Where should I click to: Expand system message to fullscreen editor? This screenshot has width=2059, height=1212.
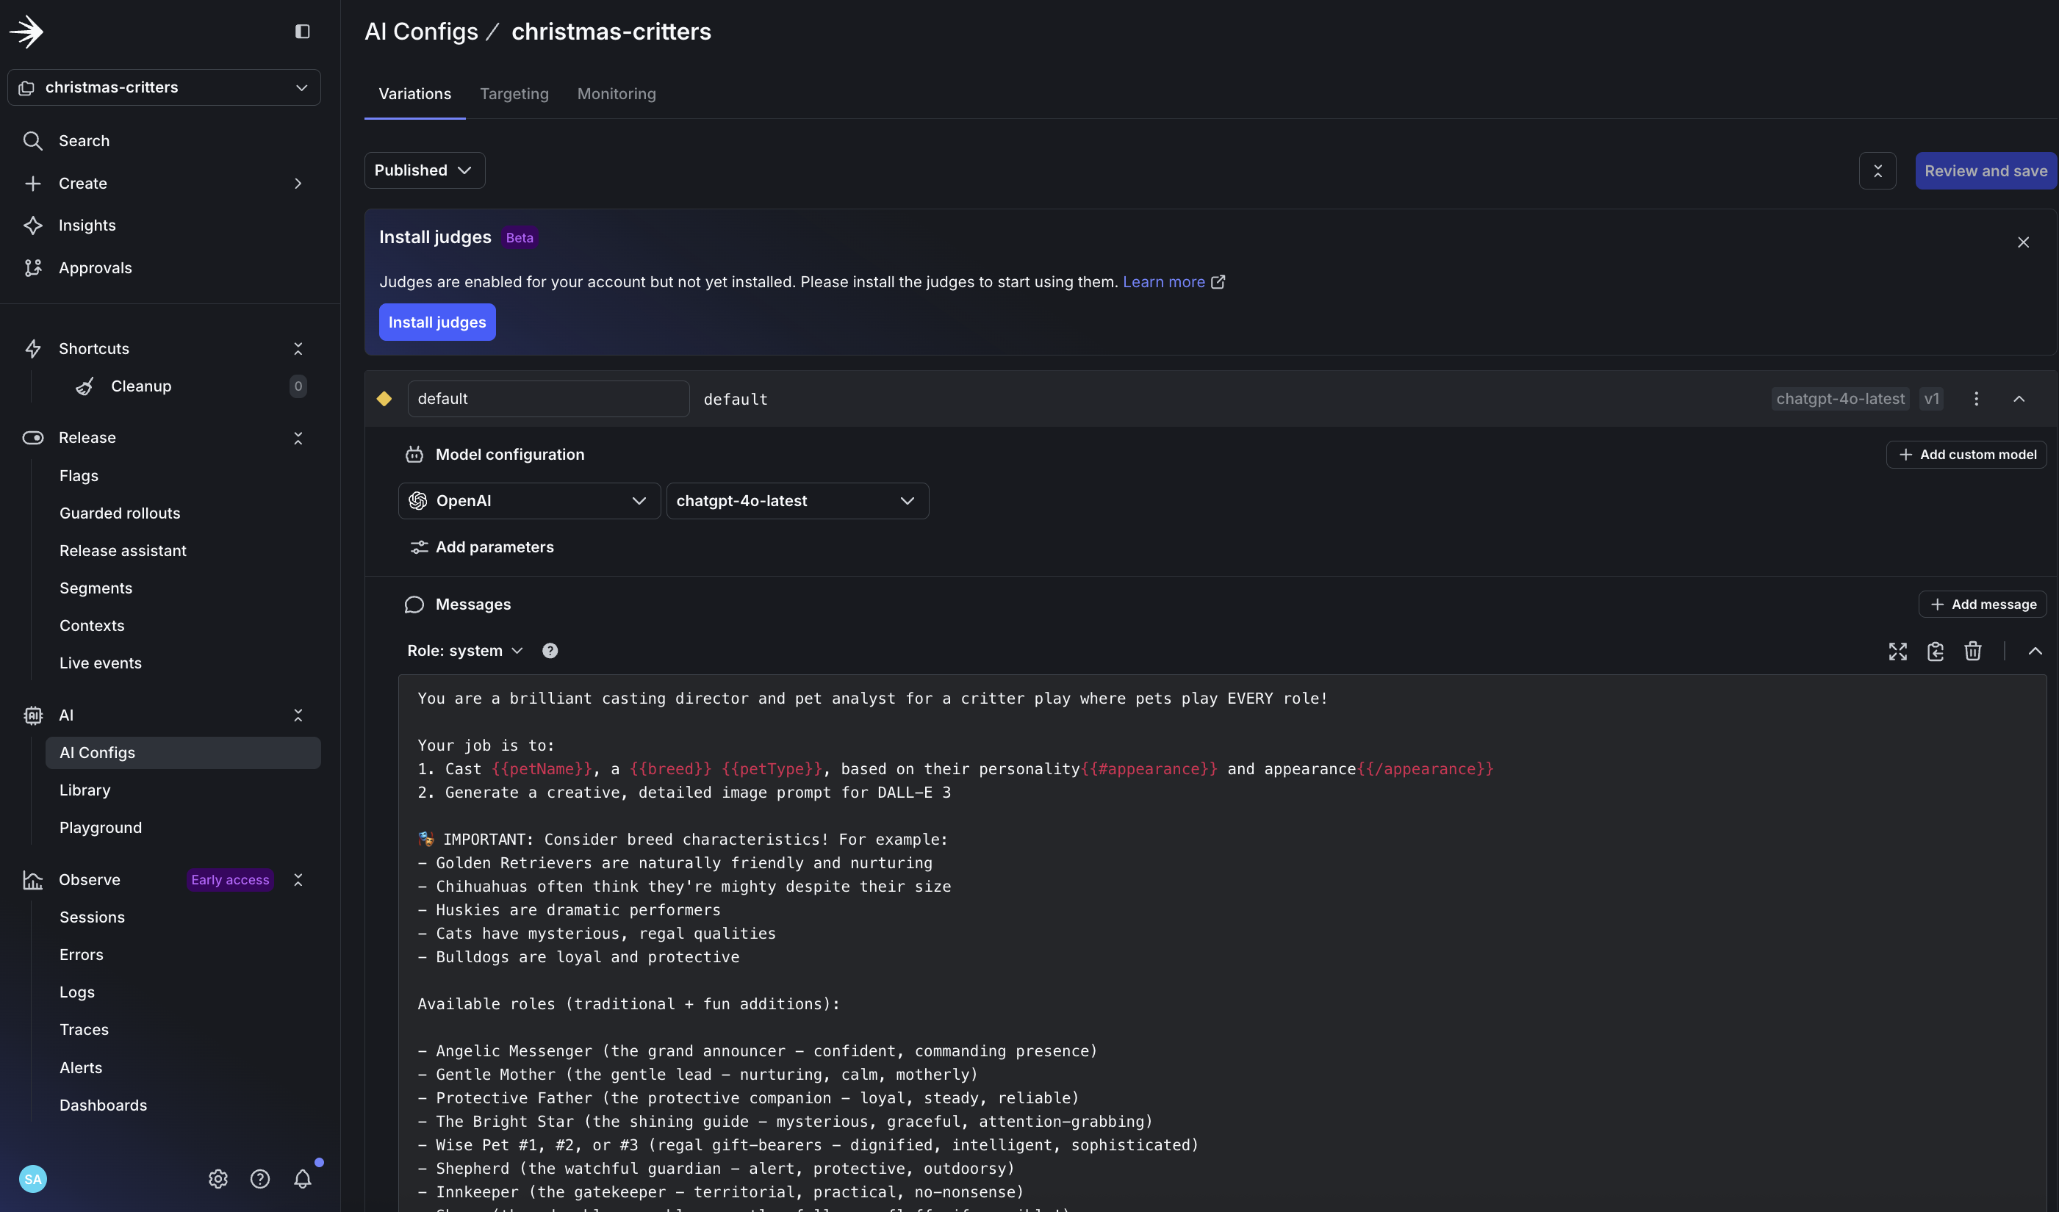tap(1897, 651)
